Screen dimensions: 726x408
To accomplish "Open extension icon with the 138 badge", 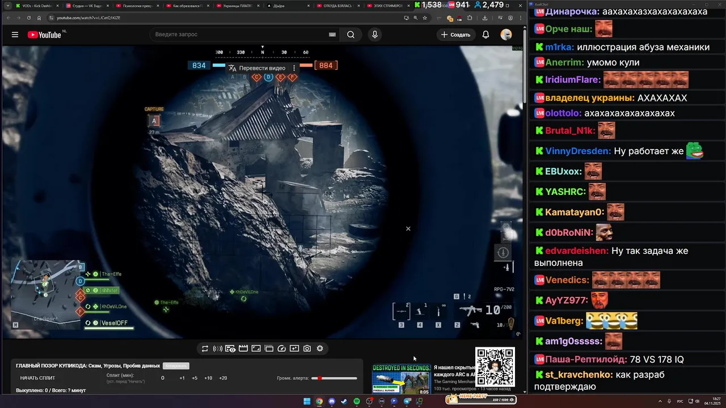I will click(459, 18).
